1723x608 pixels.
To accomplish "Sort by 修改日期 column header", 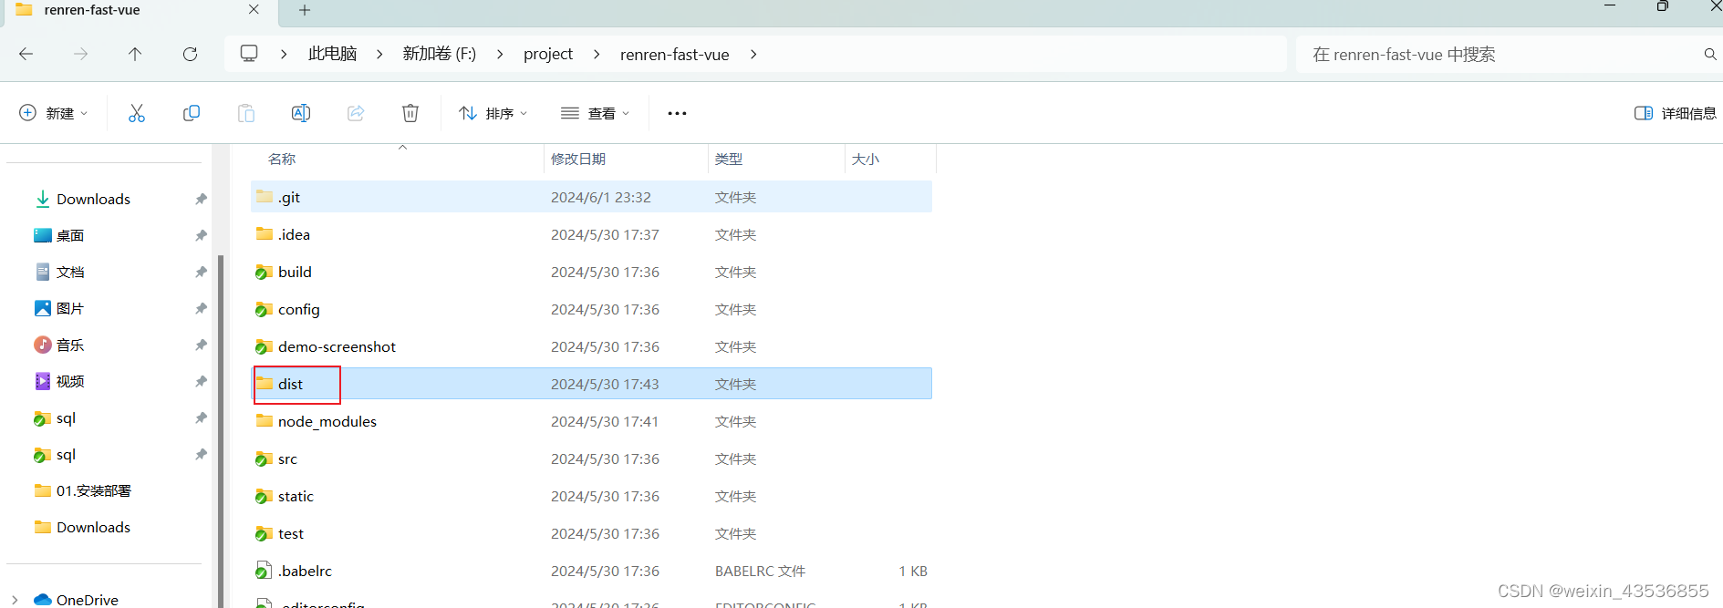I will pyautogui.click(x=626, y=159).
